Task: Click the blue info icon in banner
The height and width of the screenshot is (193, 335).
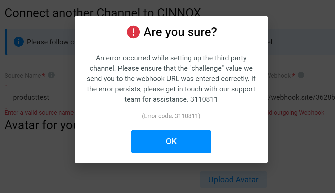Action: coord(19,42)
